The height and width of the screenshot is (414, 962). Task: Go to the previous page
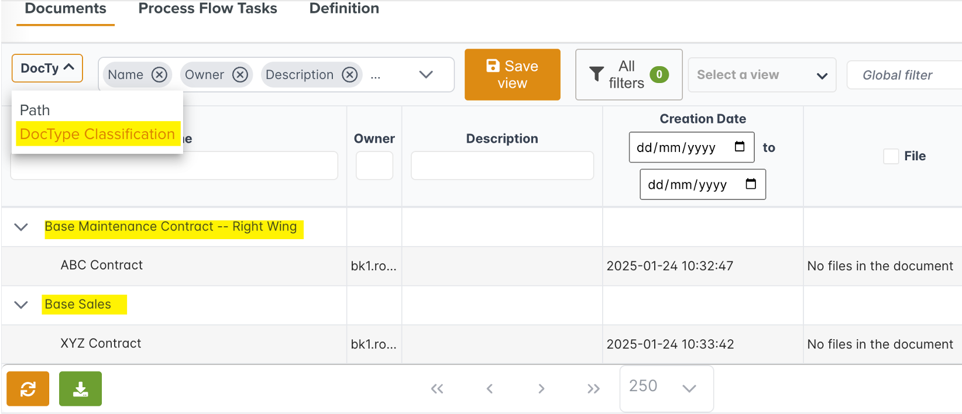tap(490, 389)
